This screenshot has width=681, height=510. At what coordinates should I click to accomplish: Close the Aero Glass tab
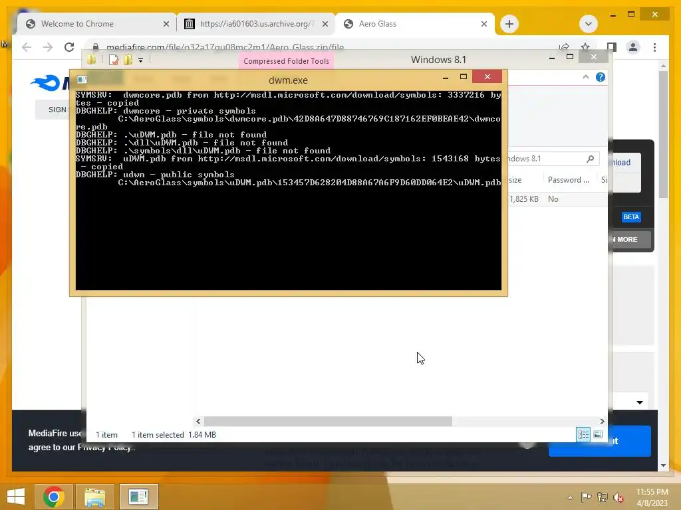point(484,24)
